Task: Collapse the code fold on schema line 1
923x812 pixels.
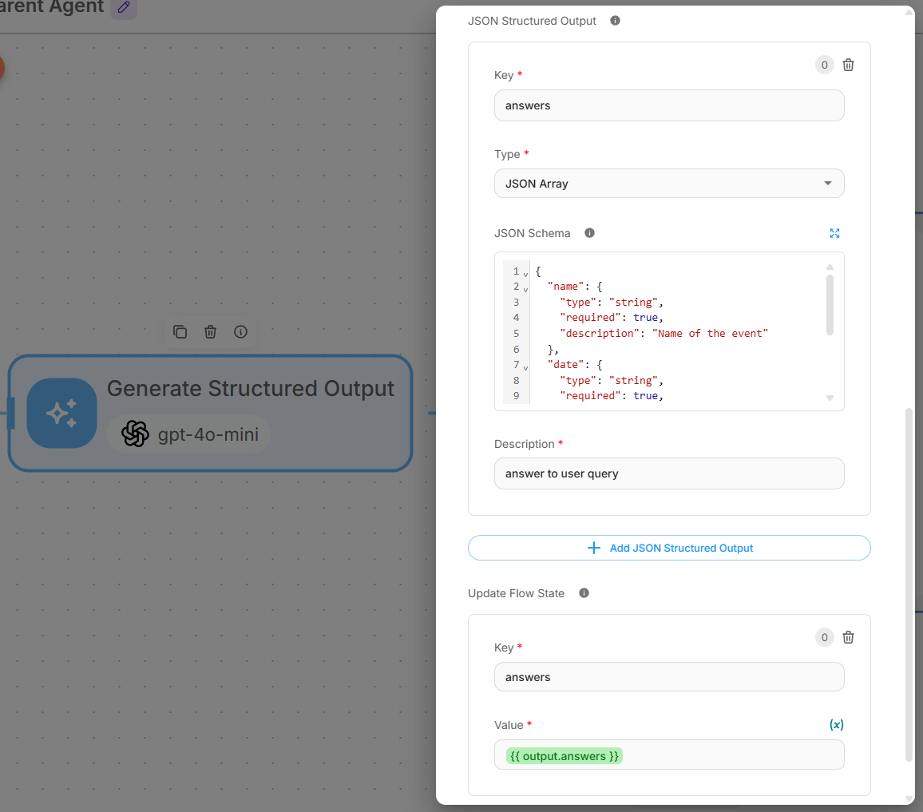Action: [525, 273]
